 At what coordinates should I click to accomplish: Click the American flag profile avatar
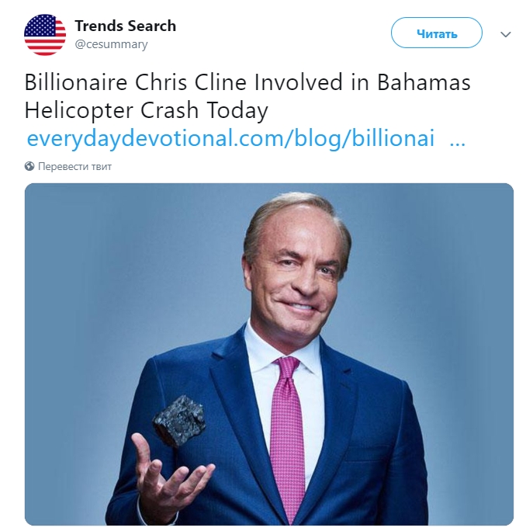point(45,34)
